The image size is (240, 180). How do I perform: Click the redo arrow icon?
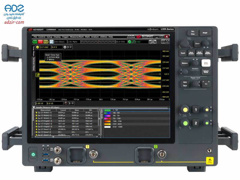154,42
